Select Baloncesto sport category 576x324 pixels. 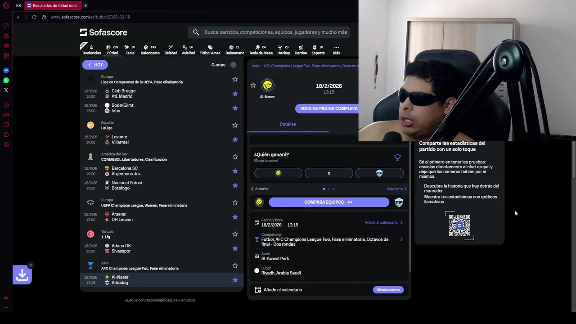[x=150, y=49]
